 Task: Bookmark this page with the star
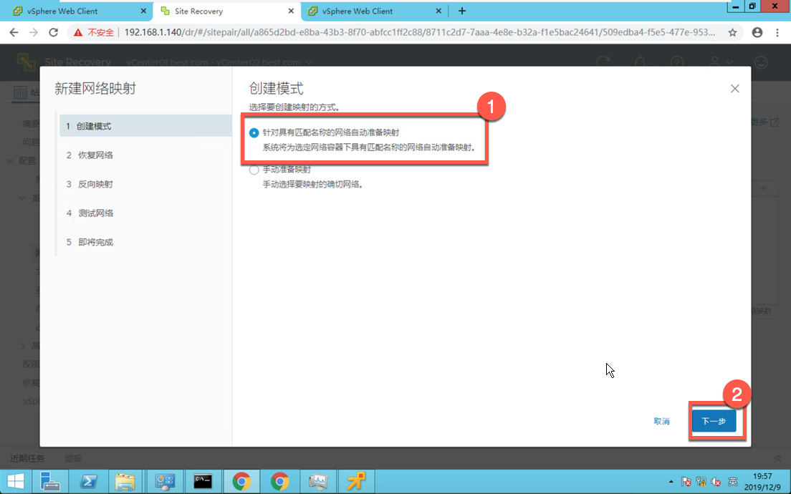coord(732,32)
